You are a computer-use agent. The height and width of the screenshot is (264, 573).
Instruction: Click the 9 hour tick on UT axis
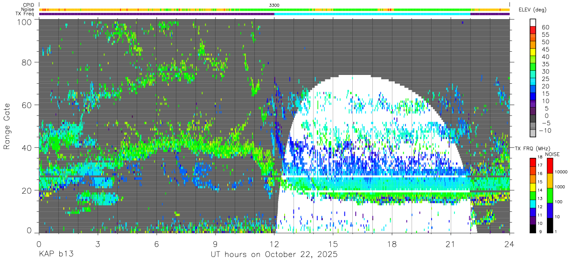(x=215, y=244)
